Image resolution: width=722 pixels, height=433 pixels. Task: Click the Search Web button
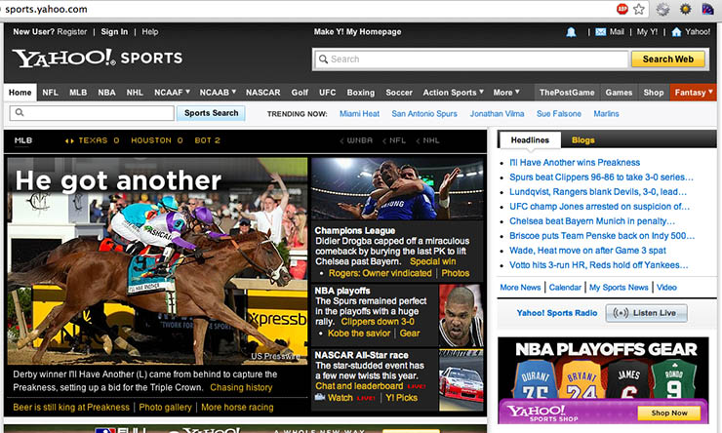[667, 59]
